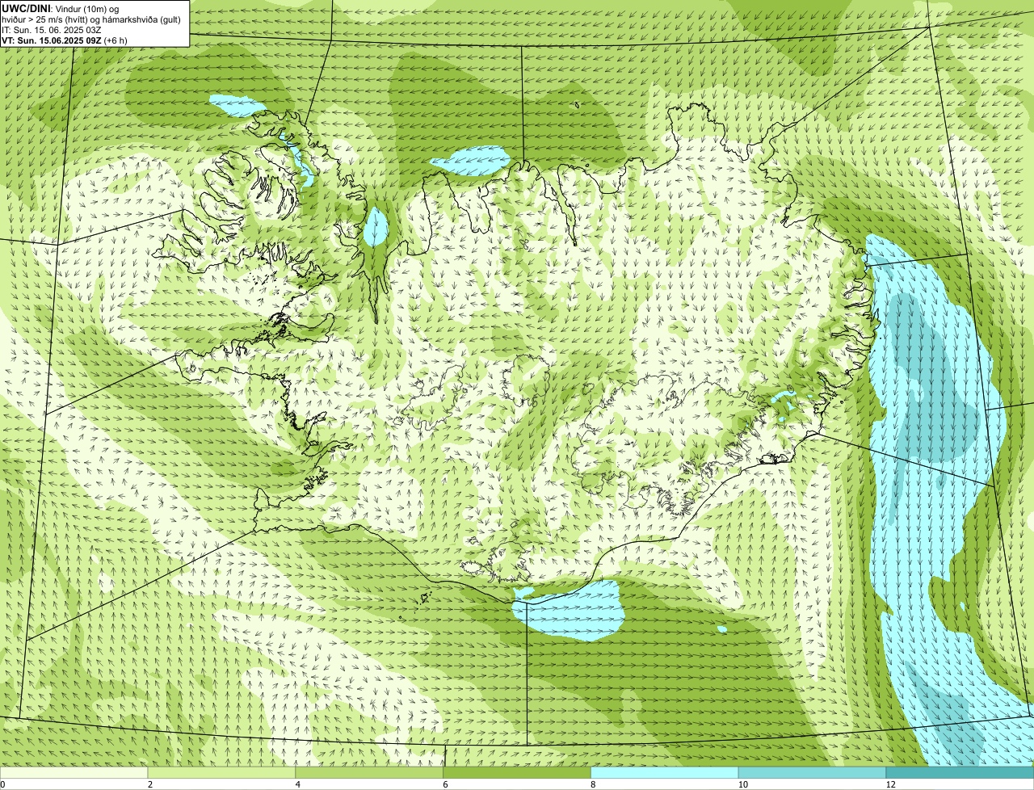Click the legend scale label "2"
Image resolution: width=1034 pixels, height=790 pixels.
coord(150,784)
